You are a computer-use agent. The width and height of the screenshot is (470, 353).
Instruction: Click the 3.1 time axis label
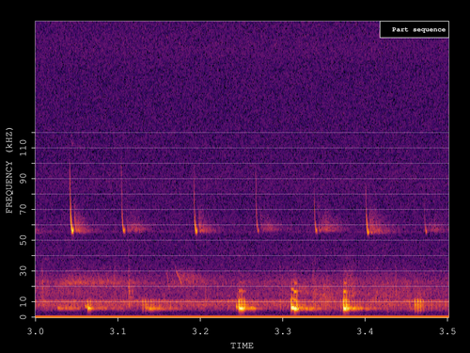[x=117, y=331]
